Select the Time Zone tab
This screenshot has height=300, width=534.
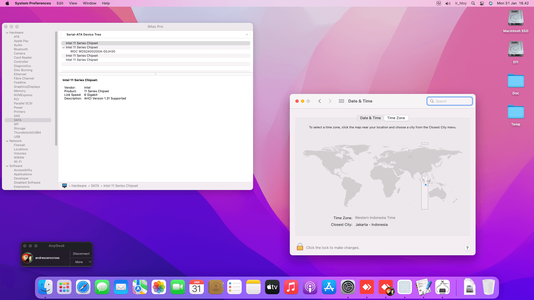point(396,118)
